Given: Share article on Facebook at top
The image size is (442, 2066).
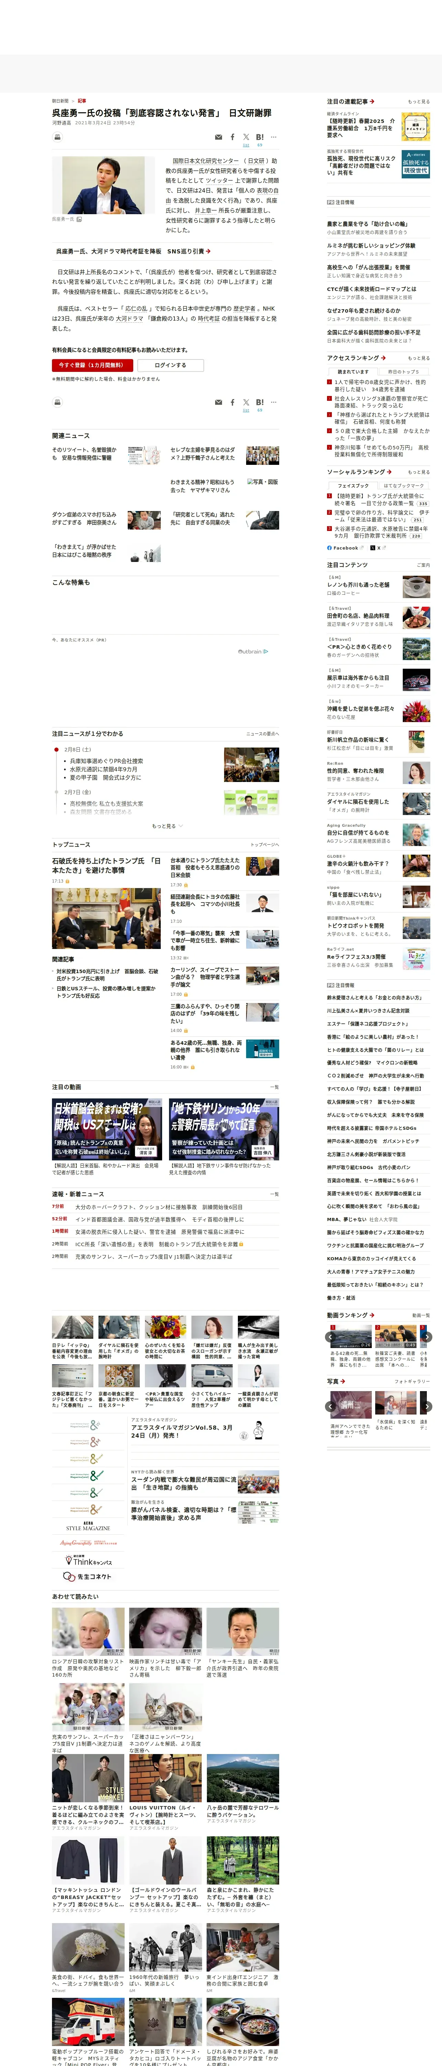Looking at the screenshot, I should tap(233, 137).
